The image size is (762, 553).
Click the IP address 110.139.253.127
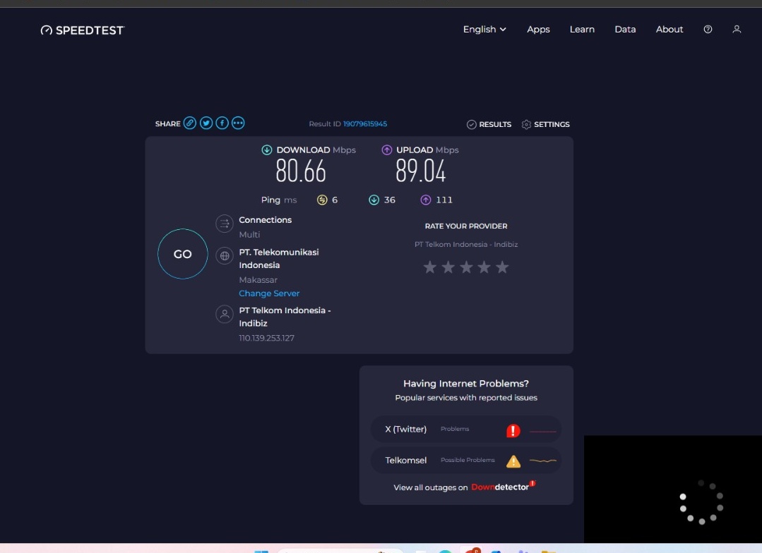coord(266,338)
